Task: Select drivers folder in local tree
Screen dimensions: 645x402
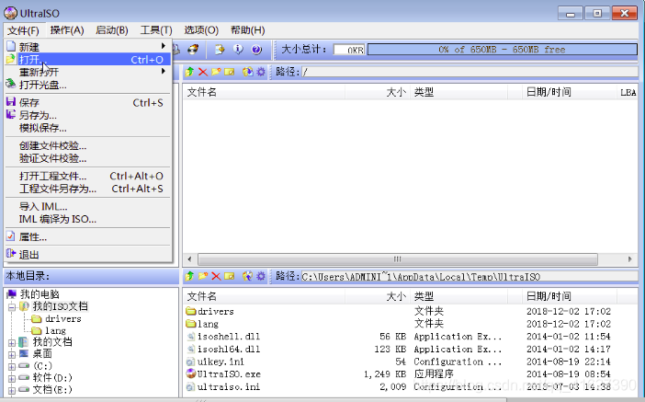Action: 62,319
